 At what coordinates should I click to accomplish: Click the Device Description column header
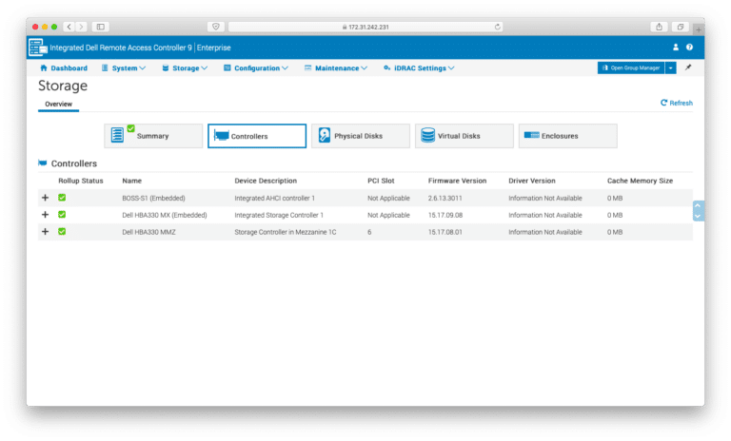pos(266,181)
